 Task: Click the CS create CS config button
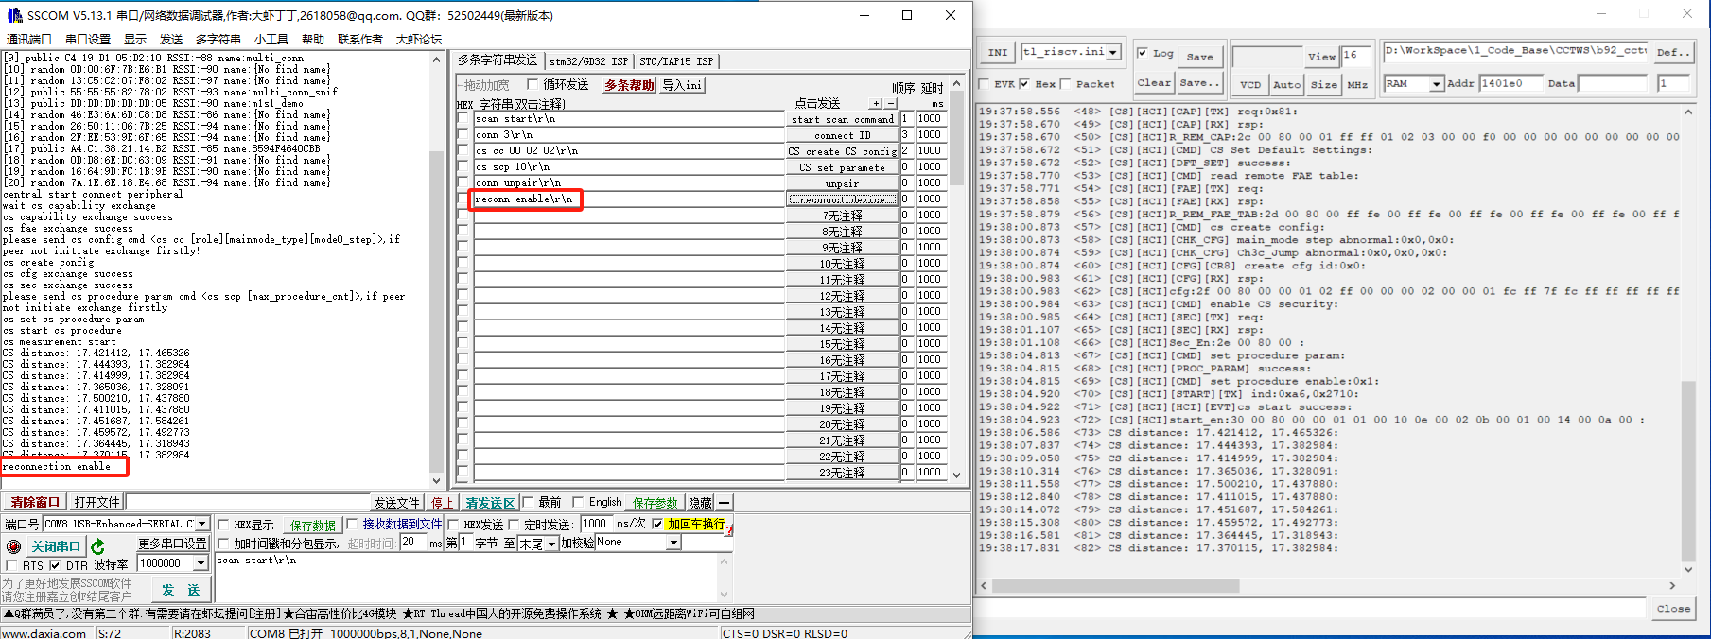pos(842,151)
